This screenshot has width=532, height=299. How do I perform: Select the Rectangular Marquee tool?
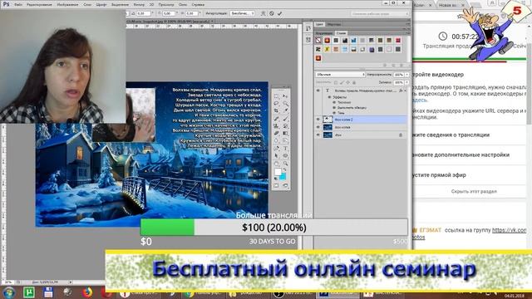coord(276,96)
